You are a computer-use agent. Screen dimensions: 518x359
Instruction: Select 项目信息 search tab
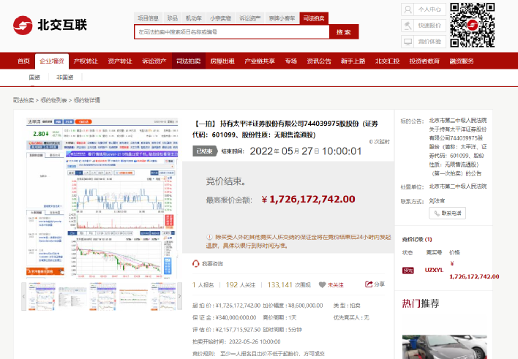click(x=148, y=18)
